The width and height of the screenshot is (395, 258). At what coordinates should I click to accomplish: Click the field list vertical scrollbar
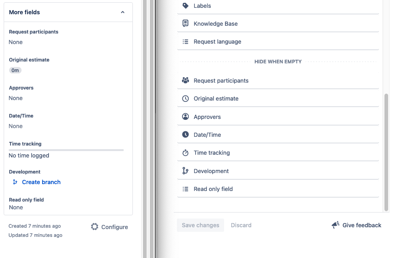[386, 152]
